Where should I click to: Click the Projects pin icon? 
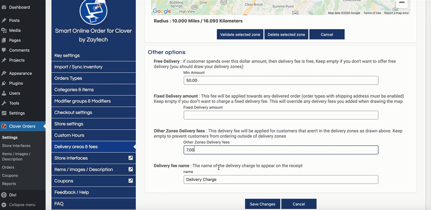pyautogui.click(x=4, y=60)
